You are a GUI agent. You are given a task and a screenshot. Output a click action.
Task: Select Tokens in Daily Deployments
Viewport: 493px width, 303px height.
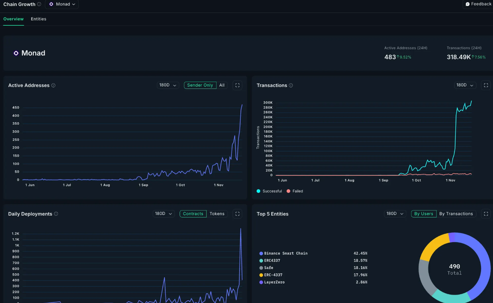[x=217, y=214]
